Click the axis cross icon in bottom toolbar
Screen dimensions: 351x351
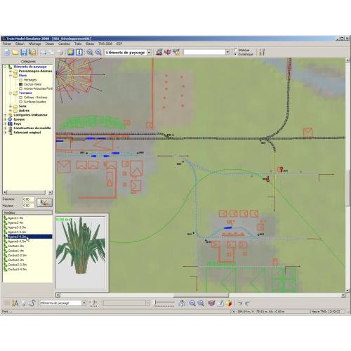(93, 303)
